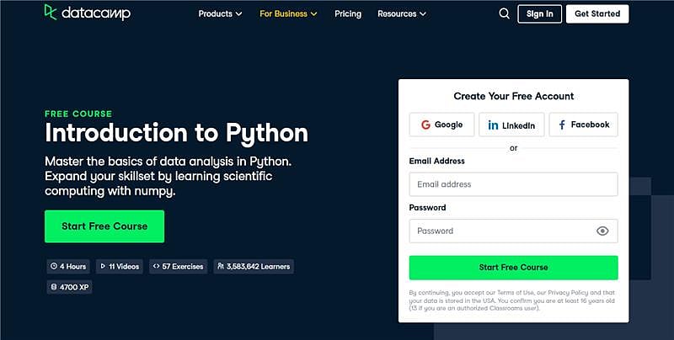The height and width of the screenshot is (340, 674).
Task: Click the 3,583,642 Learners badge
Action: click(x=254, y=267)
